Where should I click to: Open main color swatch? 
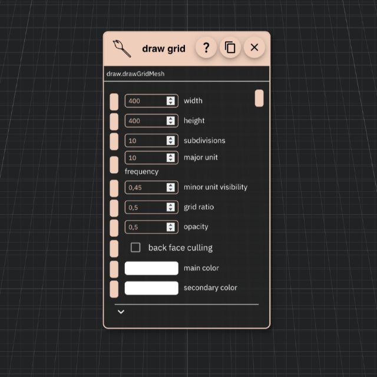[151, 268]
